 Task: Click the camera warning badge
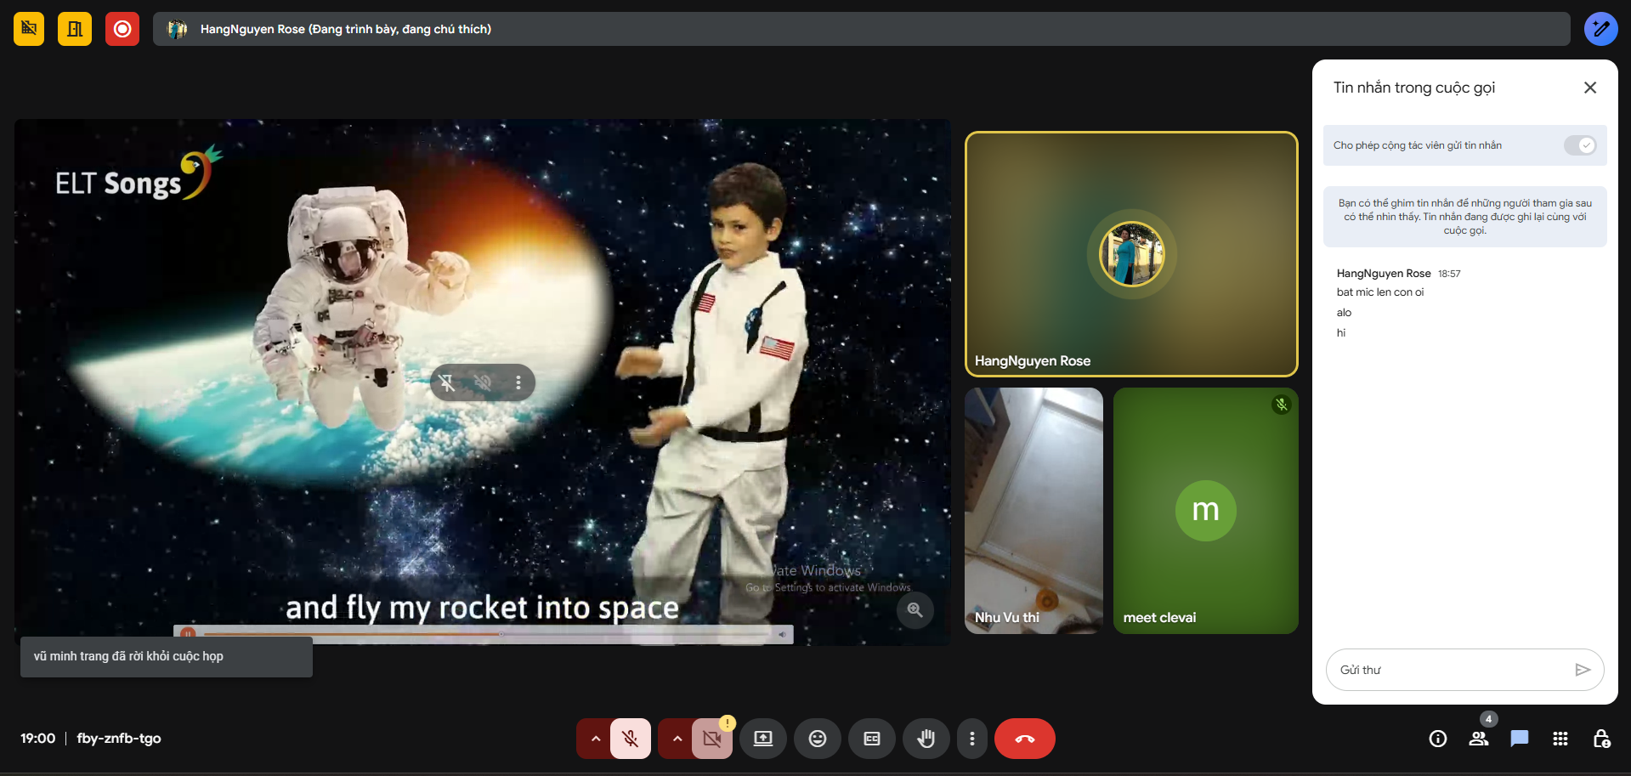tap(728, 723)
